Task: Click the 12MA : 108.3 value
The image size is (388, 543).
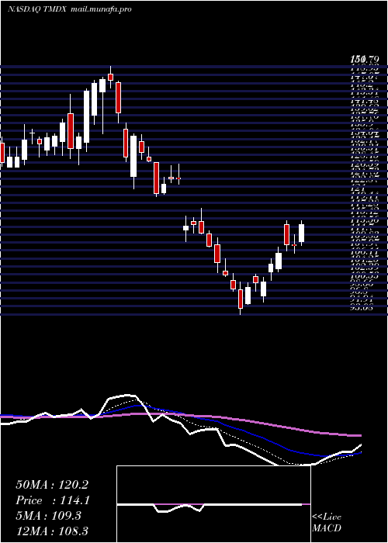Action: [52, 531]
